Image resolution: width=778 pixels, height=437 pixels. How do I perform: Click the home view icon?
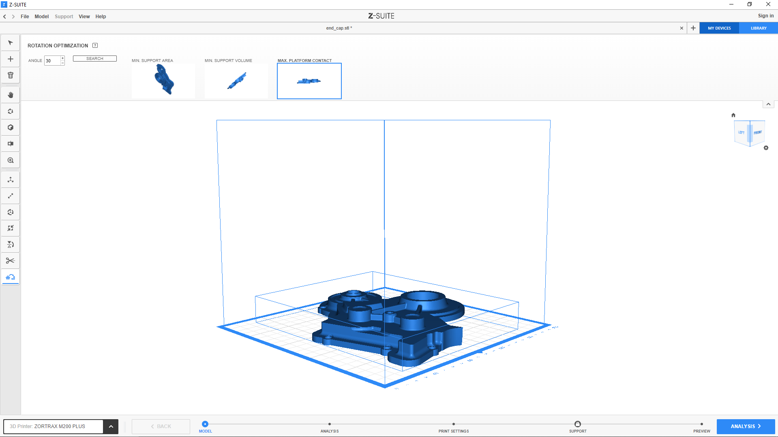pos(733,115)
